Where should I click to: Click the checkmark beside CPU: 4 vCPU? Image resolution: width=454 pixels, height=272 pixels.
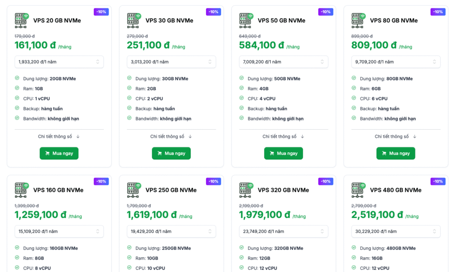click(x=242, y=98)
